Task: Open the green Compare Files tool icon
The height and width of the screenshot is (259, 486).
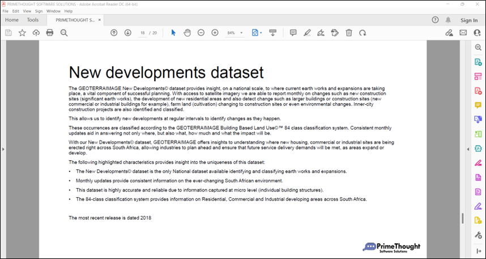Action: 478,134
